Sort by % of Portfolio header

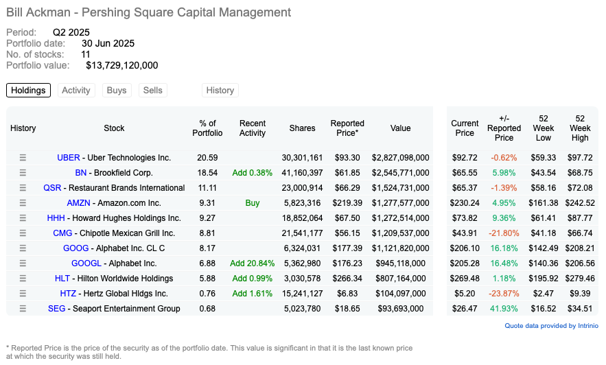click(207, 128)
